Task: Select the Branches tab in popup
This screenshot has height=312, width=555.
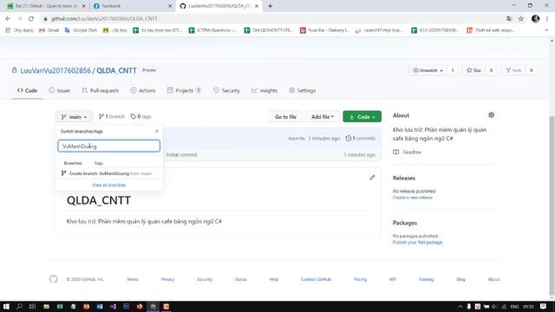Action: click(73, 163)
